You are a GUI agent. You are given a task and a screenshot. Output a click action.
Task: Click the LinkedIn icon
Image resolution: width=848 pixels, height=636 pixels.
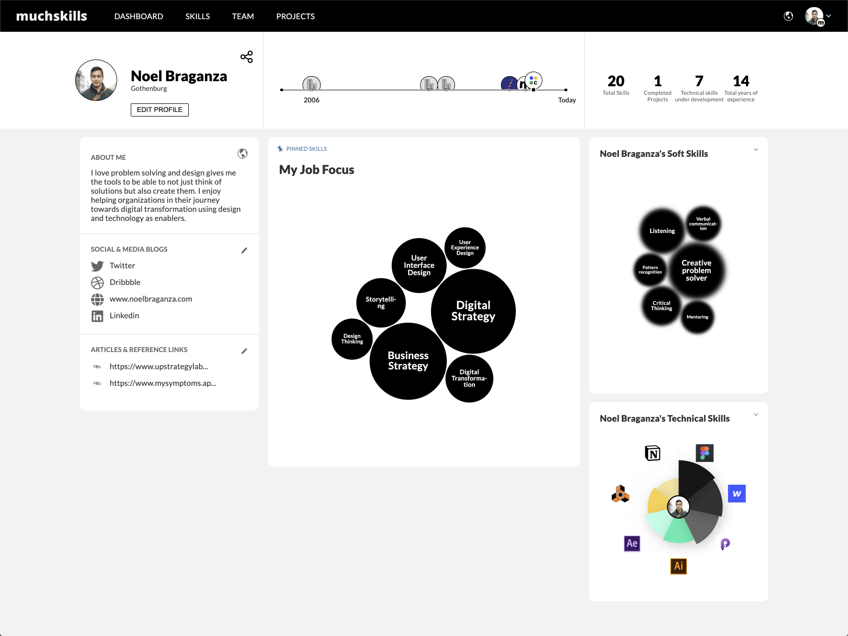click(97, 316)
